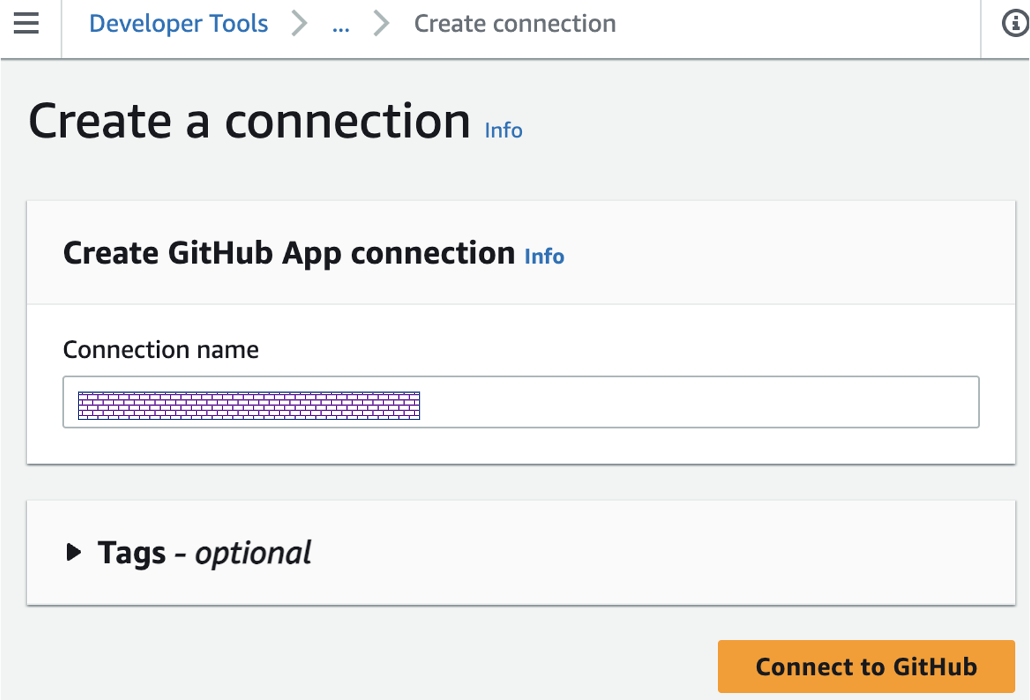Click the redacted text in Connection name field
The width and height of the screenshot is (1030, 700).
coord(249,406)
